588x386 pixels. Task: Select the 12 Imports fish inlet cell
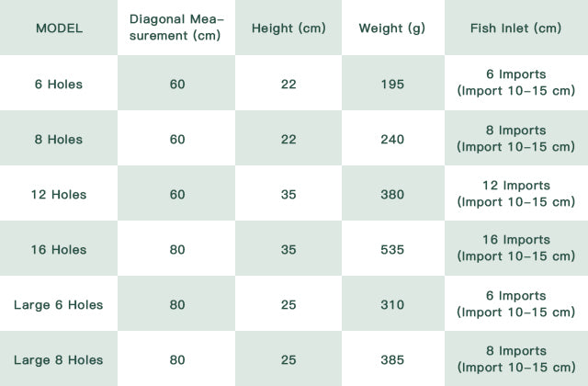coord(515,194)
